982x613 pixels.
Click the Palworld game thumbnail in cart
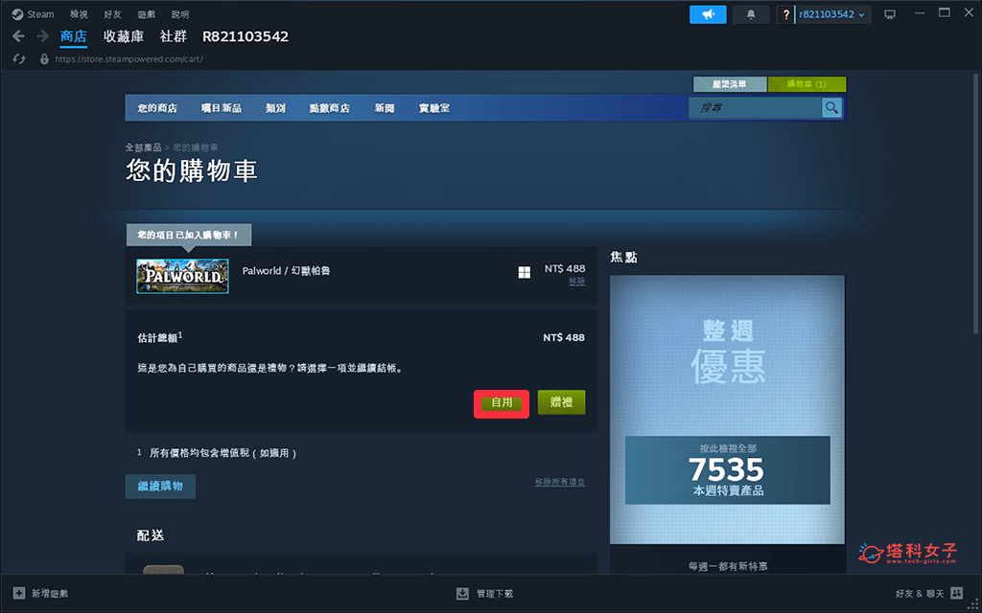(182, 276)
